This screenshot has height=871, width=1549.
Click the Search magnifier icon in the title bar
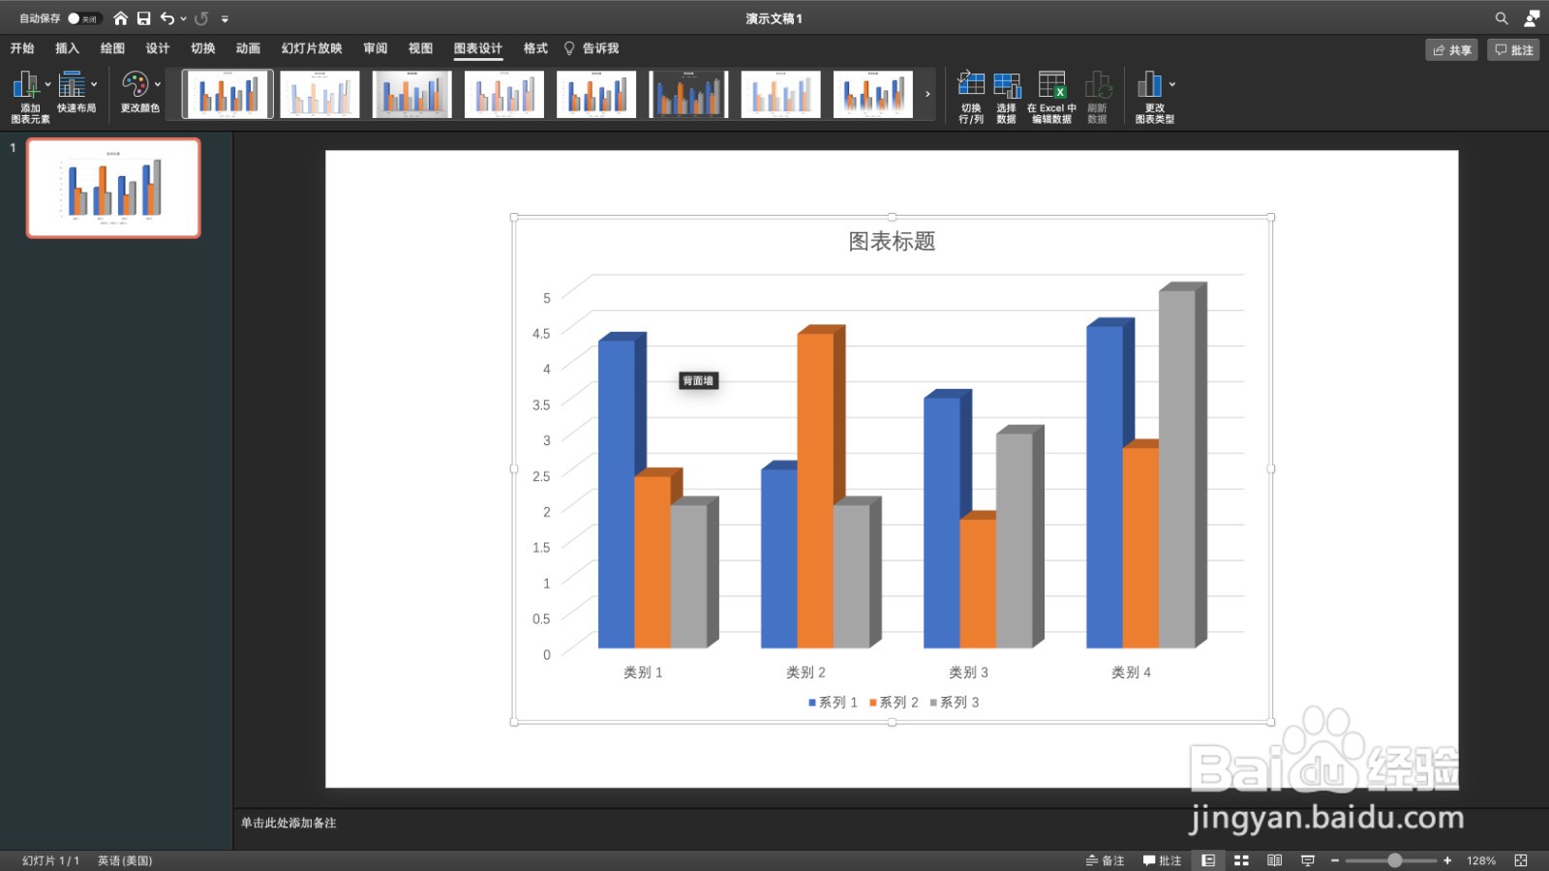click(x=1502, y=18)
